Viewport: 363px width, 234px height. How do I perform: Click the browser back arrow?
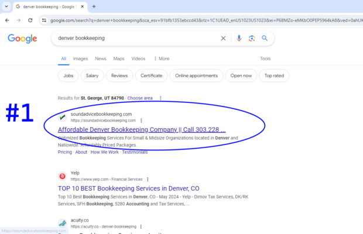[6, 20]
